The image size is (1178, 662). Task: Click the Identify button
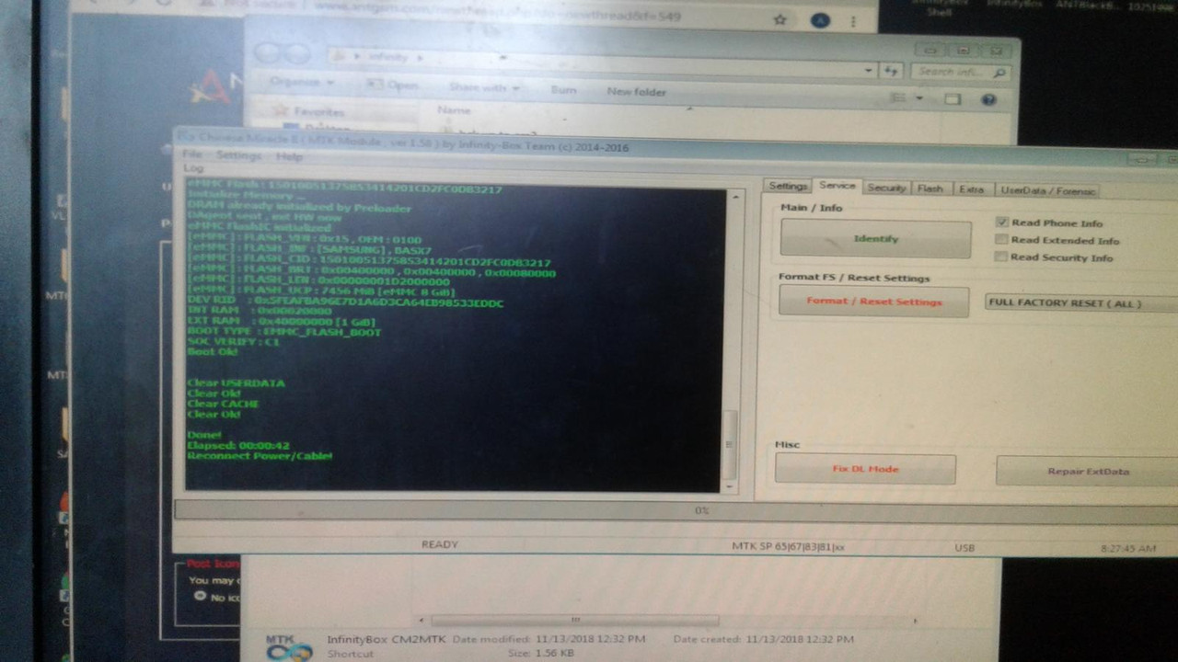pos(875,239)
